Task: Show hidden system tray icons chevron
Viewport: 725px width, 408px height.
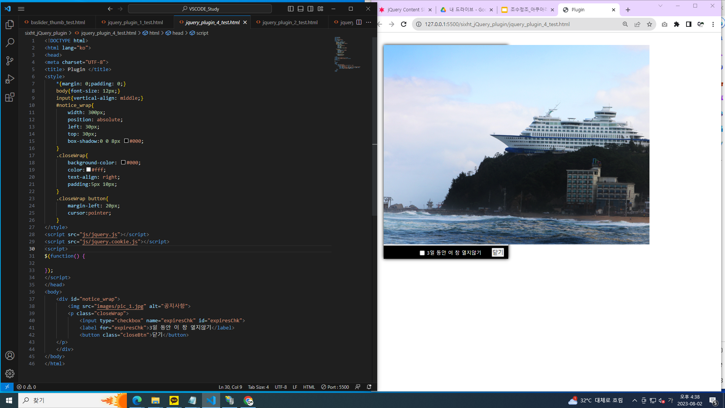Action: click(x=635, y=400)
